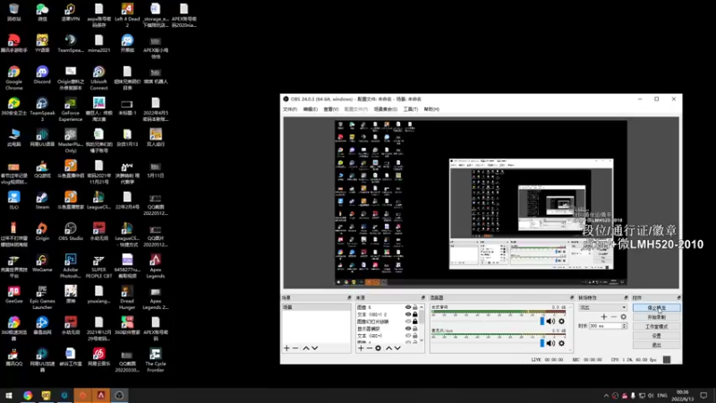Open microphone/Aux settings gear
The height and width of the screenshot is (403, 716).
click(x=562, y=343)
